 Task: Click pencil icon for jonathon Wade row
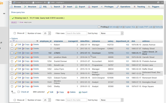(16, 57)
